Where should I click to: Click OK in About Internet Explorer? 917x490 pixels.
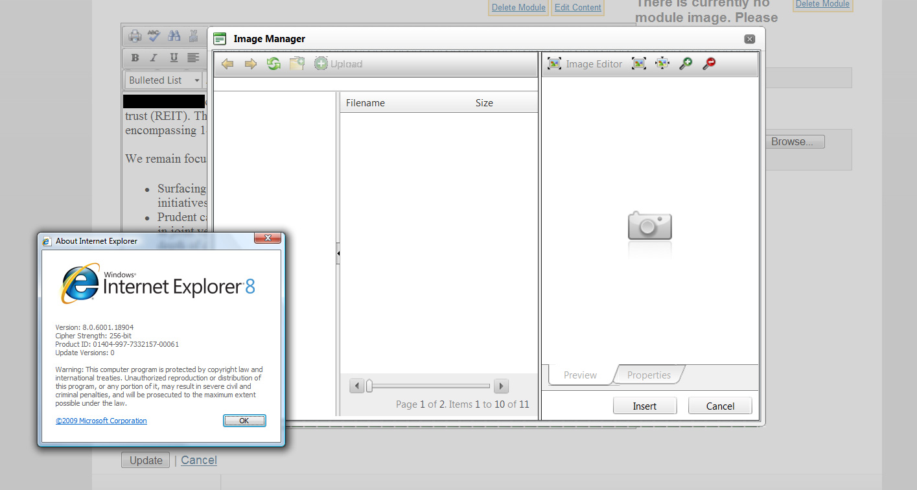tap(244, 421)
